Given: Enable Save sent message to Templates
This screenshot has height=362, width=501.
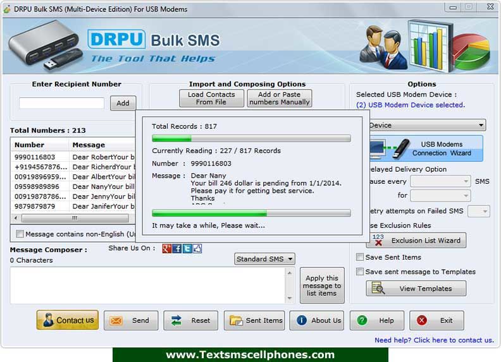Looking at the screenshot, I should 360,271.
